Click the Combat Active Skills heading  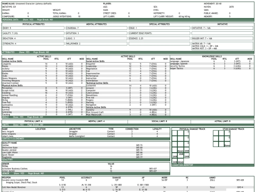(x=12, y=61)
